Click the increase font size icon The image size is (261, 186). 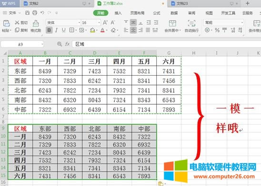[105, 22]
